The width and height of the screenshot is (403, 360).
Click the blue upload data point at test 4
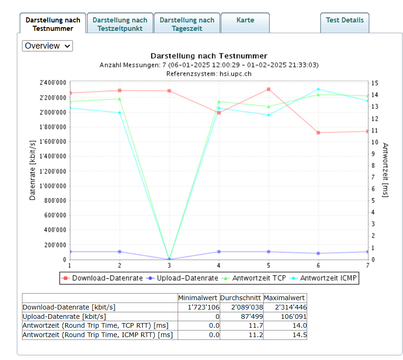[219, 252]
